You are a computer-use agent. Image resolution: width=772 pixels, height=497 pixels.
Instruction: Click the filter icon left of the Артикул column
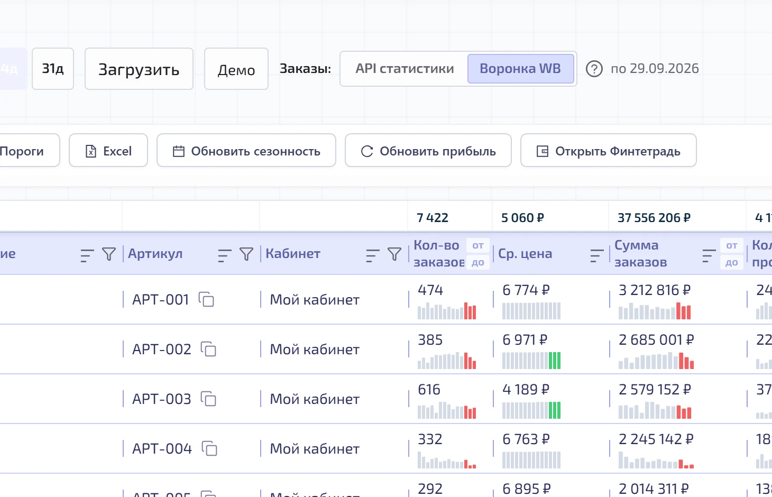(109, 254)
